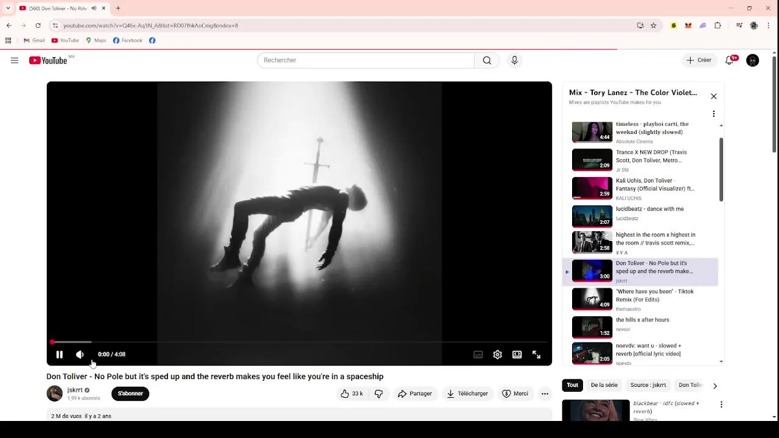The image size is (779, 438).
Task: Like the video with 33 k likes
Action: tap(352, 394)
